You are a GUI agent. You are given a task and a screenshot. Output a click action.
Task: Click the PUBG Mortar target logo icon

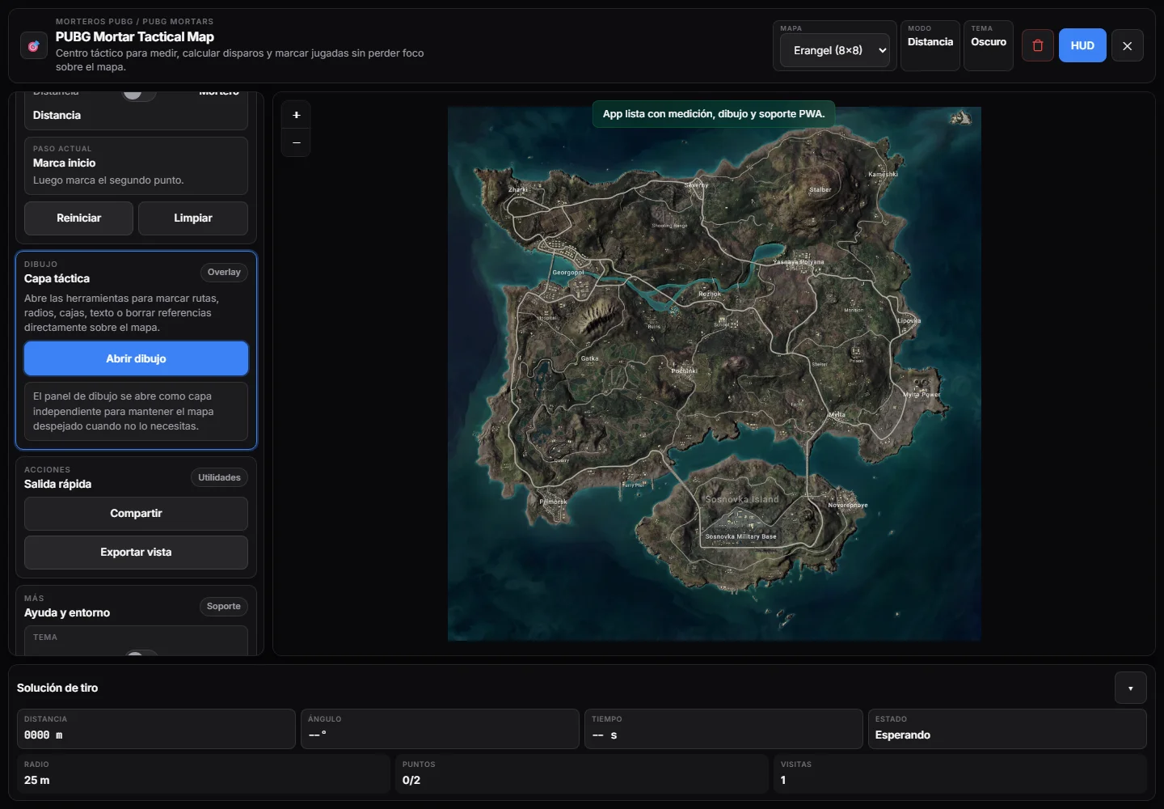pyautogui.click(x=34, y=46)
